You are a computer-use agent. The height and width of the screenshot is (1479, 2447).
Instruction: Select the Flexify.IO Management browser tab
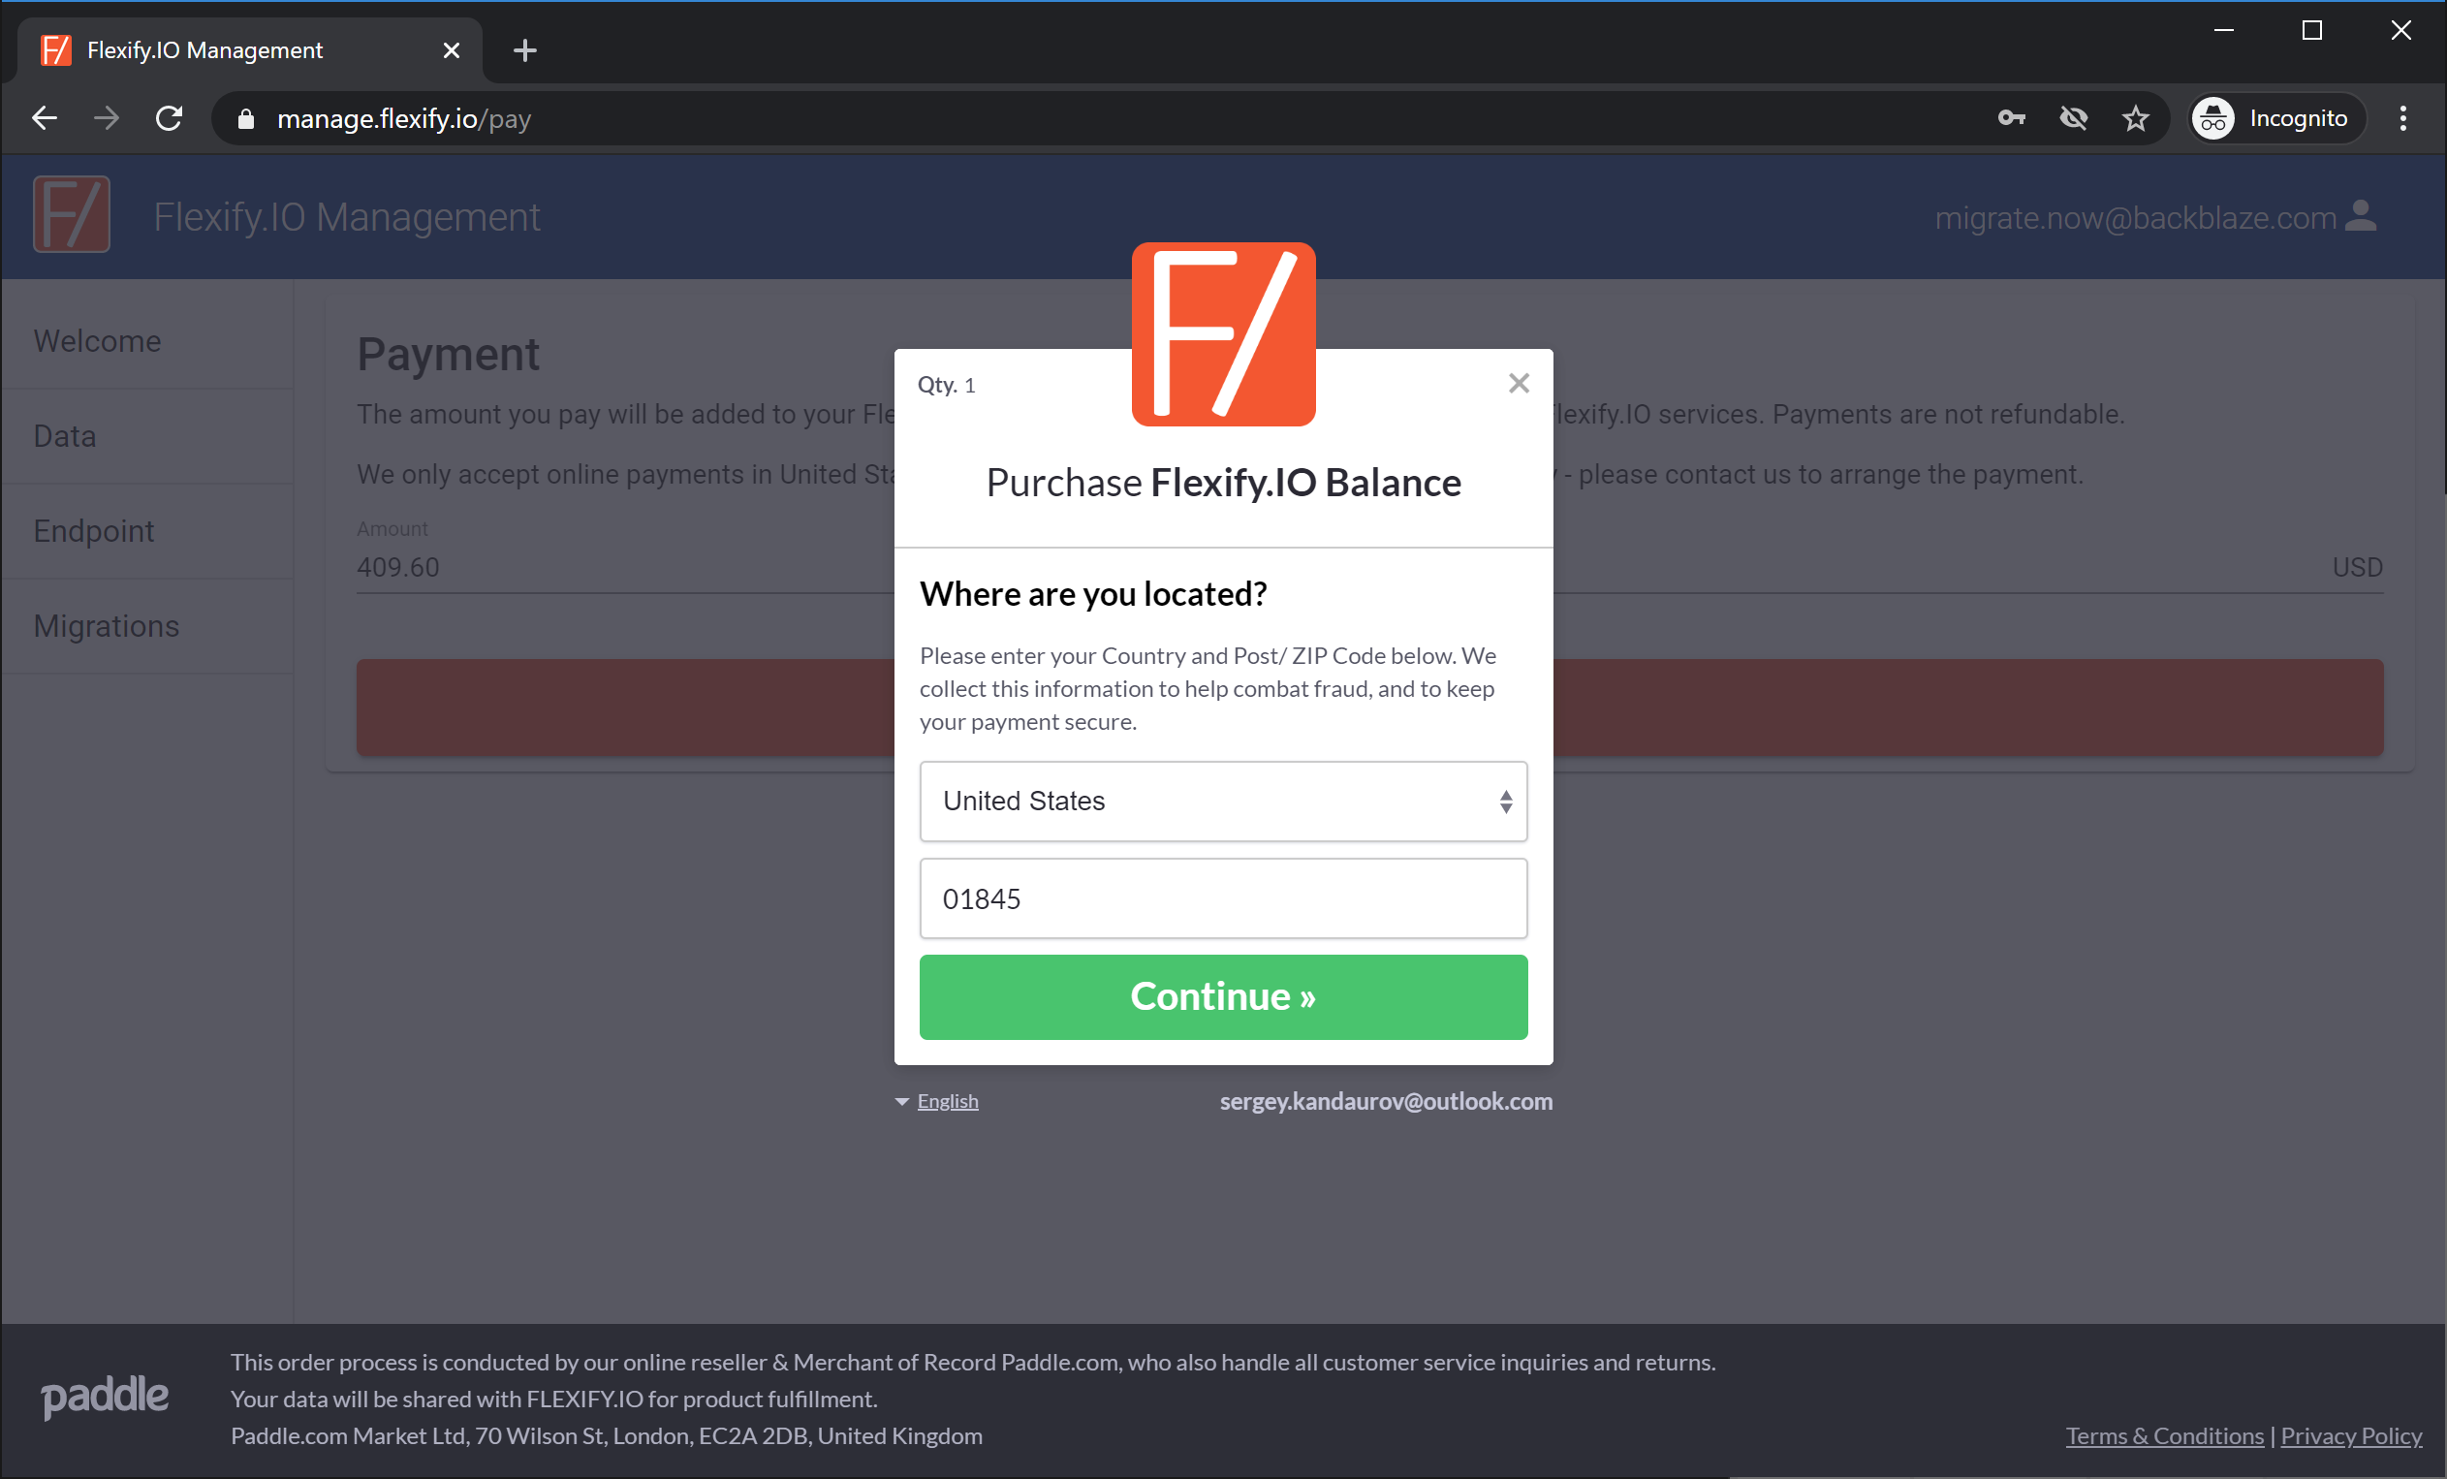tap(249, 49)
